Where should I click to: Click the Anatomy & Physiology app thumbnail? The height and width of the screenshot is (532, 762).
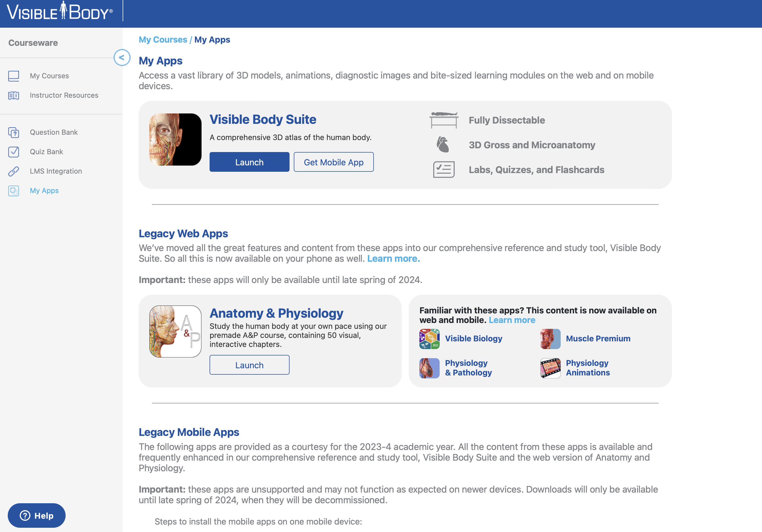tap(175, 332)
